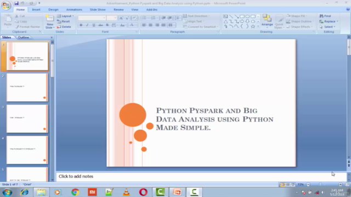Click the Find button
This screenshot has height=197, width=351.
(x=325, y=16)
